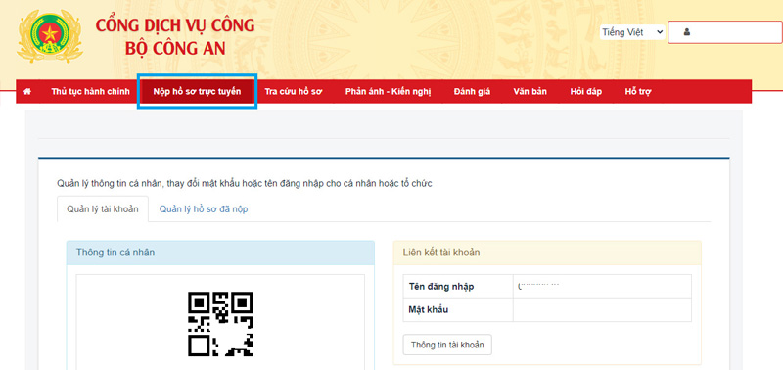
Task: Click the Quản lý thông tin cá nhân description text
Action: (244, 183)
